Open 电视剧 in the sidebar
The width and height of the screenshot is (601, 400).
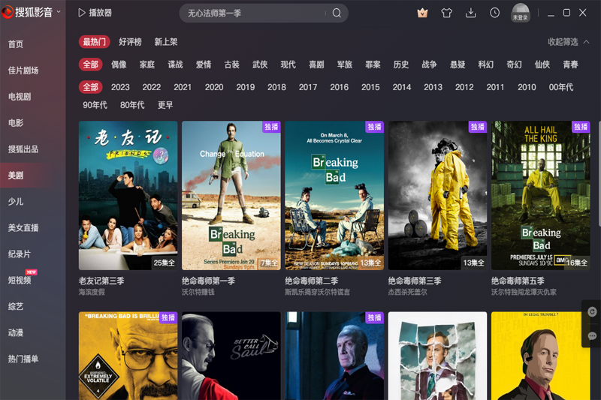pyautogui.click(x=20, y=97)
